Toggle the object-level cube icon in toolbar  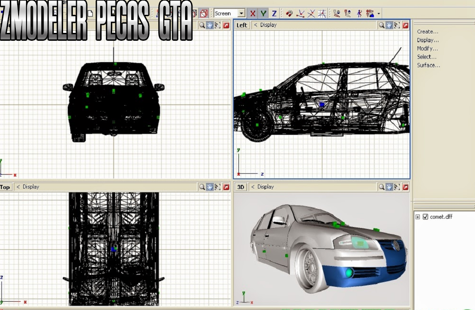tap(204, 13)
